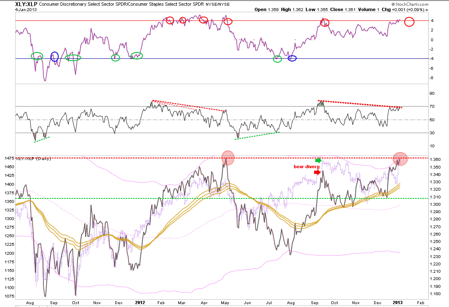The image size is (449, 307).
Task: Select the bear diverg annotation text
Action: [x=306, y=167]
